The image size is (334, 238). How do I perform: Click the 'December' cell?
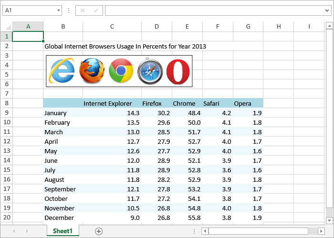click(63, 218)
